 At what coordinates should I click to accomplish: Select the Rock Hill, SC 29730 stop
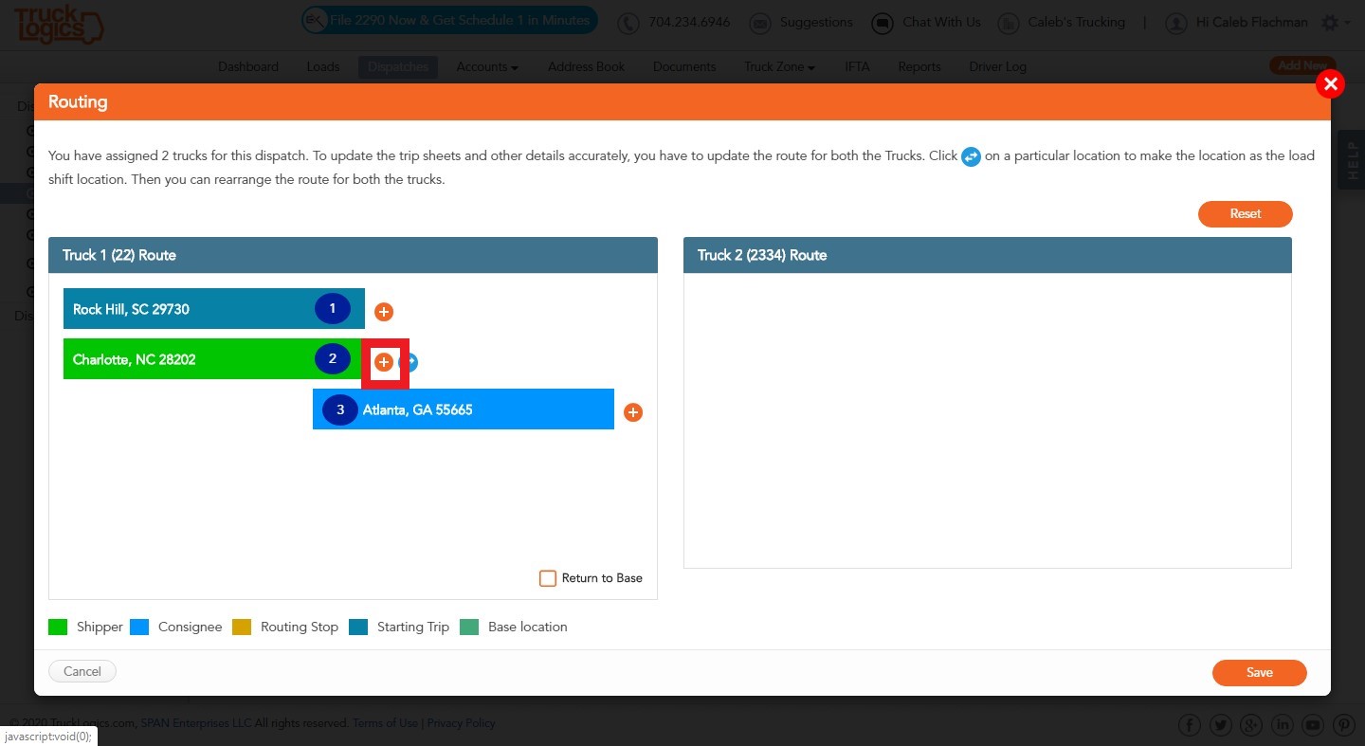point(213,309)
